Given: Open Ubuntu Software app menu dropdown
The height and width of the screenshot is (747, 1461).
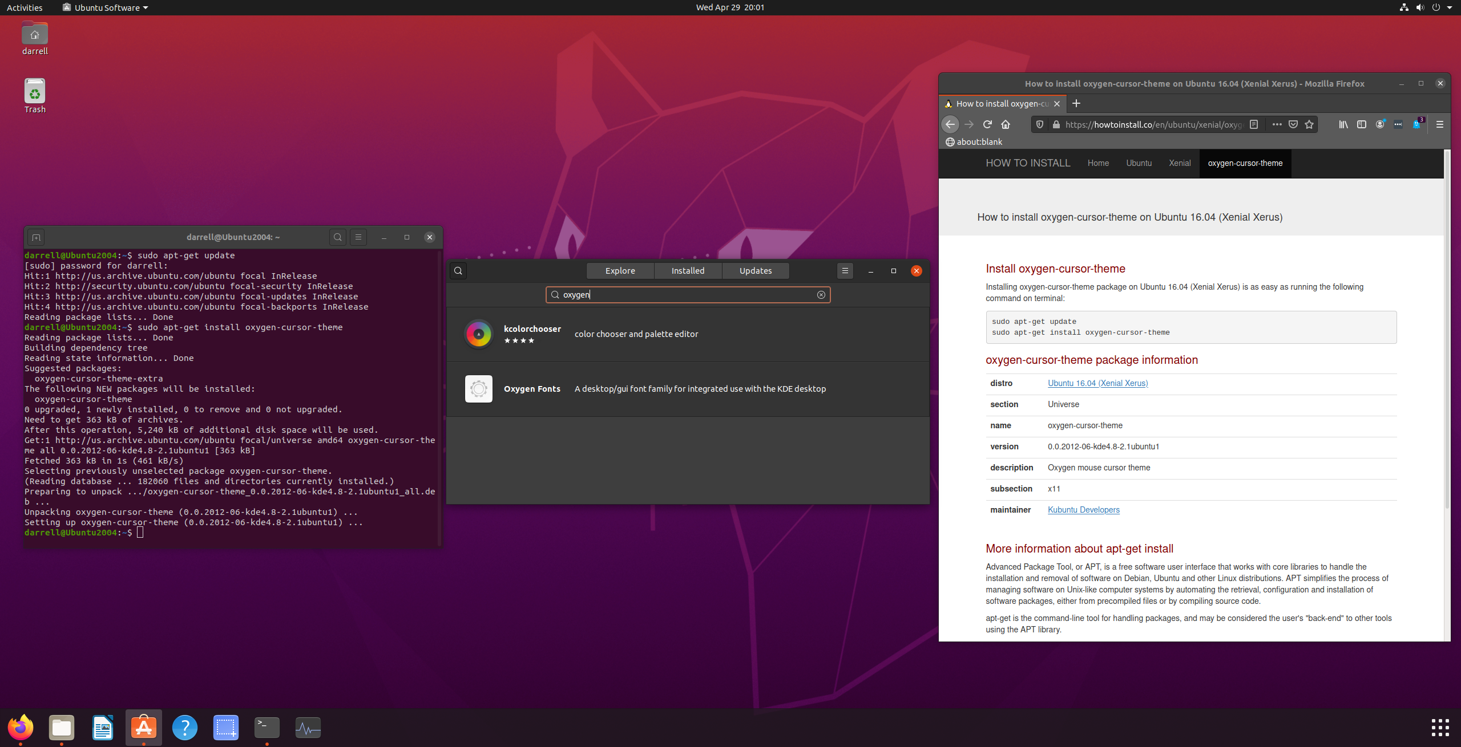Looking at the screenshot, I should click(106, 7).
